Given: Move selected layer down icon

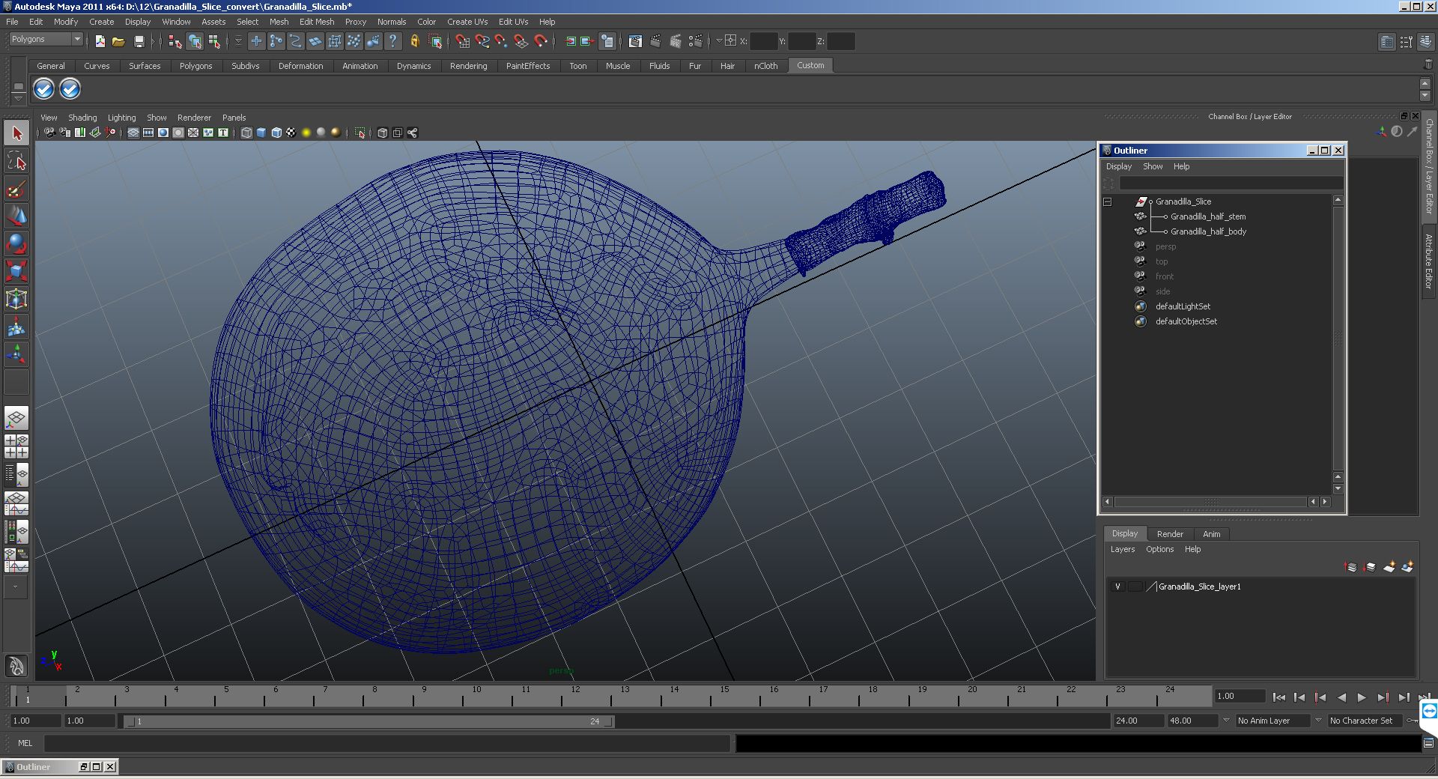Looking at the screenshot, I should coord(1370,567).
